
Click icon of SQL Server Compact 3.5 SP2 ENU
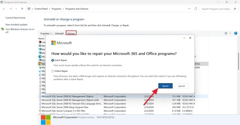pyautogui.click(x=40, y=111)
